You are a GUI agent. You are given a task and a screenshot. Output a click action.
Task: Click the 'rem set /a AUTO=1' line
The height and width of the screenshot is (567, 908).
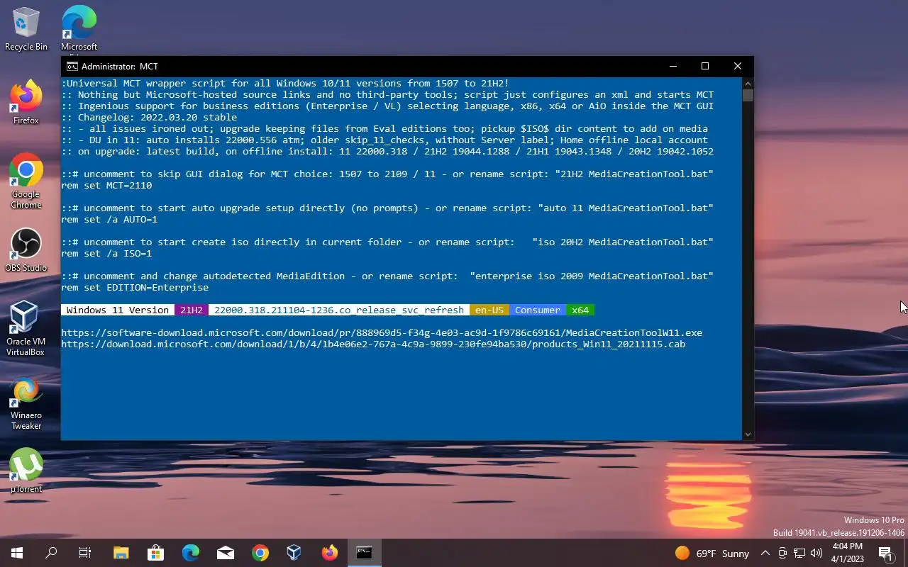[109, 219]
